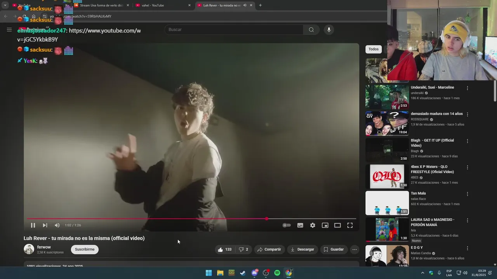Open the E D G Y video title
This screenshot has width=497, height=279.
[417, 248]
